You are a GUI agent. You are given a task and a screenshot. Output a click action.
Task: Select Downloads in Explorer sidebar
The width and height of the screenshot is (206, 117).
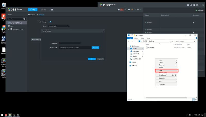136,51
